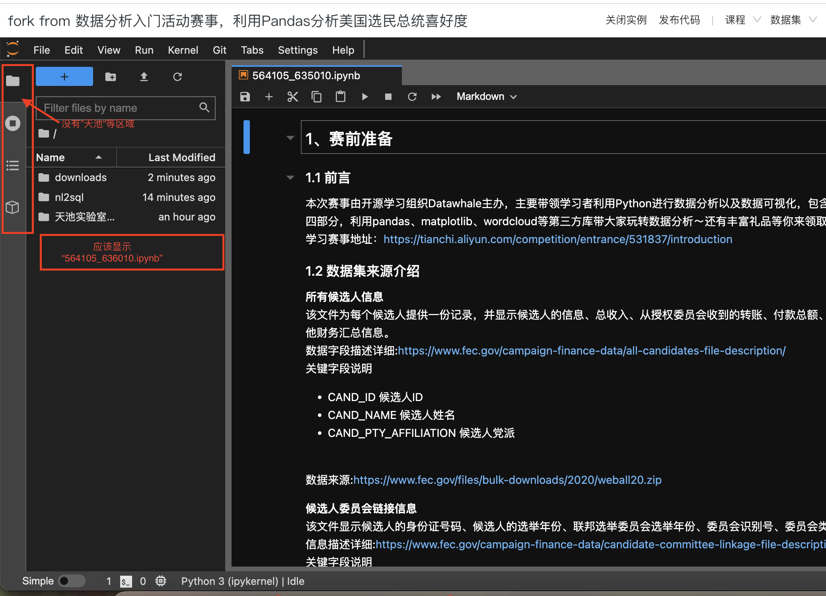
Task: Create a new folder with folder-plus icon
Action: point(111,77)
